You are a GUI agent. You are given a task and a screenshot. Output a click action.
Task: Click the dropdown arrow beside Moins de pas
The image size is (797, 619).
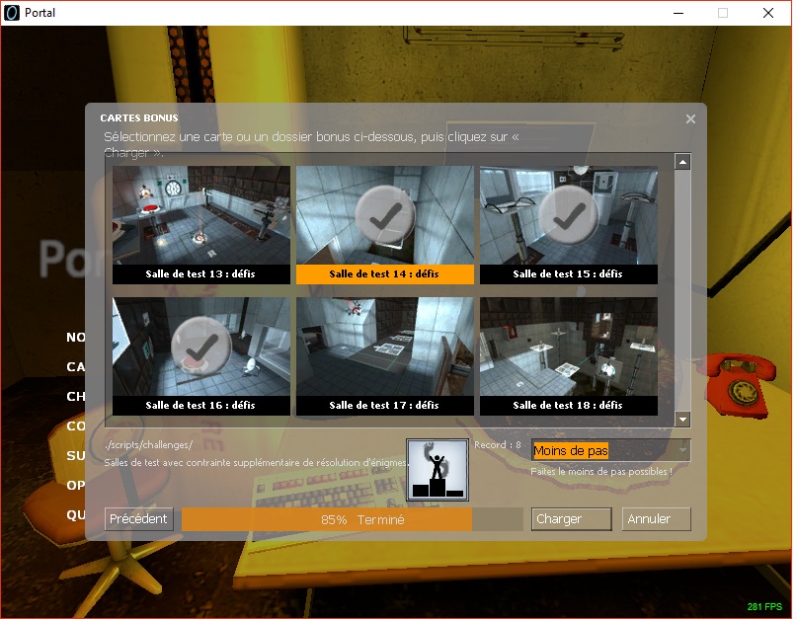click(x=680, y=451)
